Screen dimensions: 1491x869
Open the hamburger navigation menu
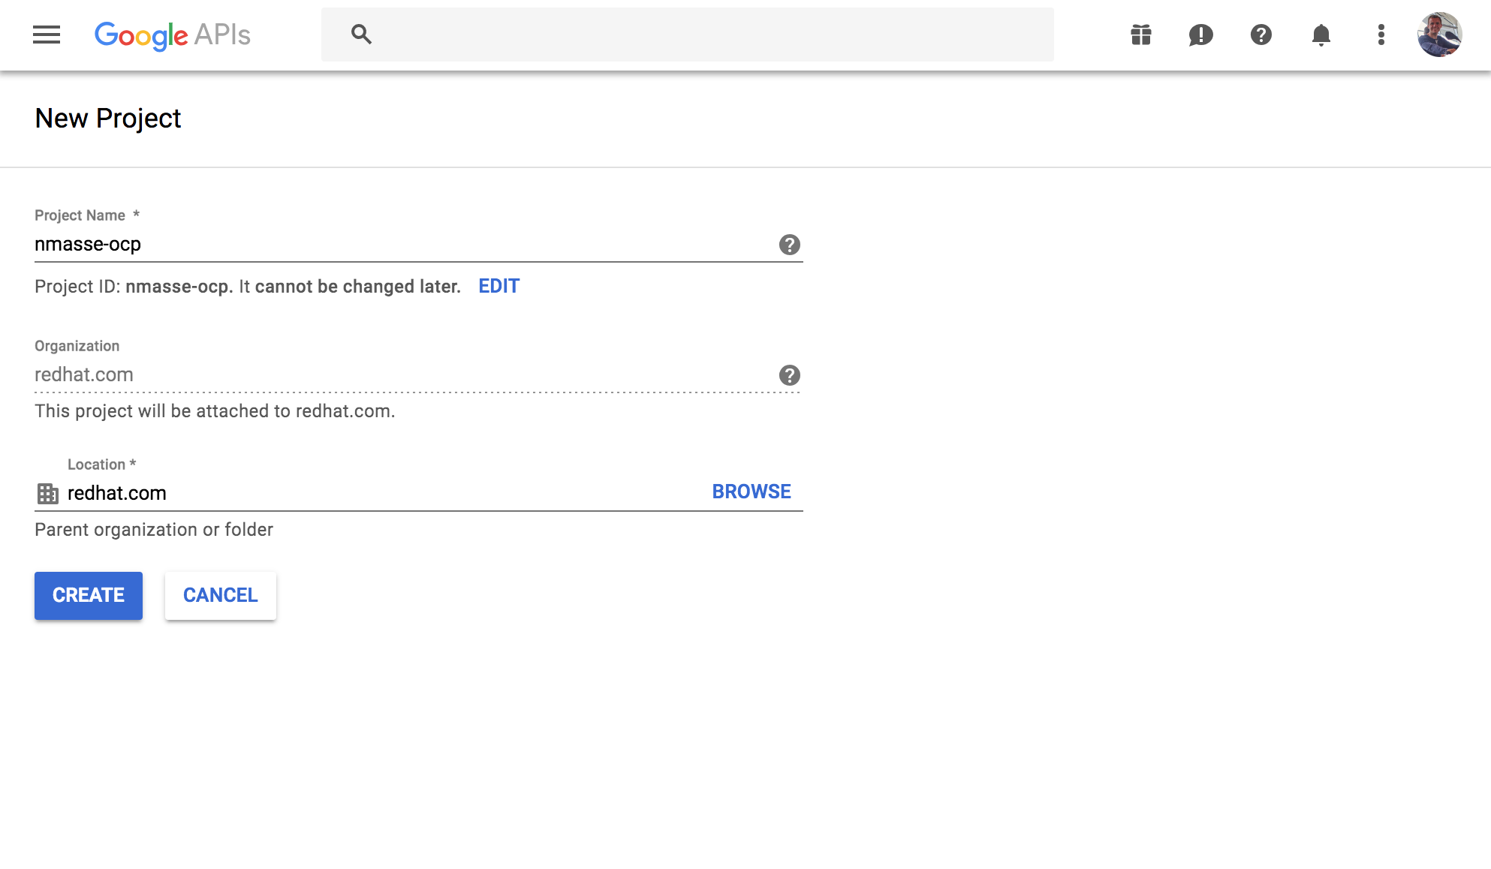47,35
